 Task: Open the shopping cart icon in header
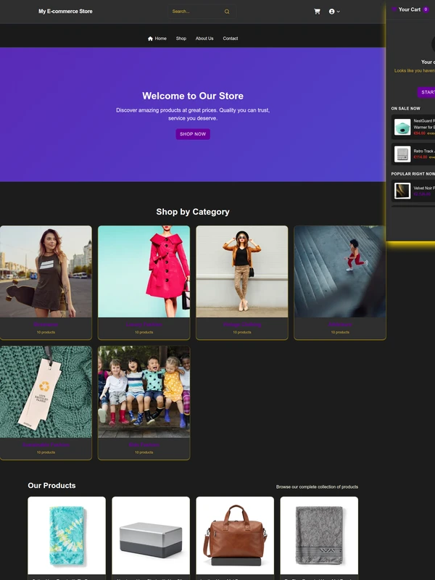pyautogui.click(x=317, y=12)
